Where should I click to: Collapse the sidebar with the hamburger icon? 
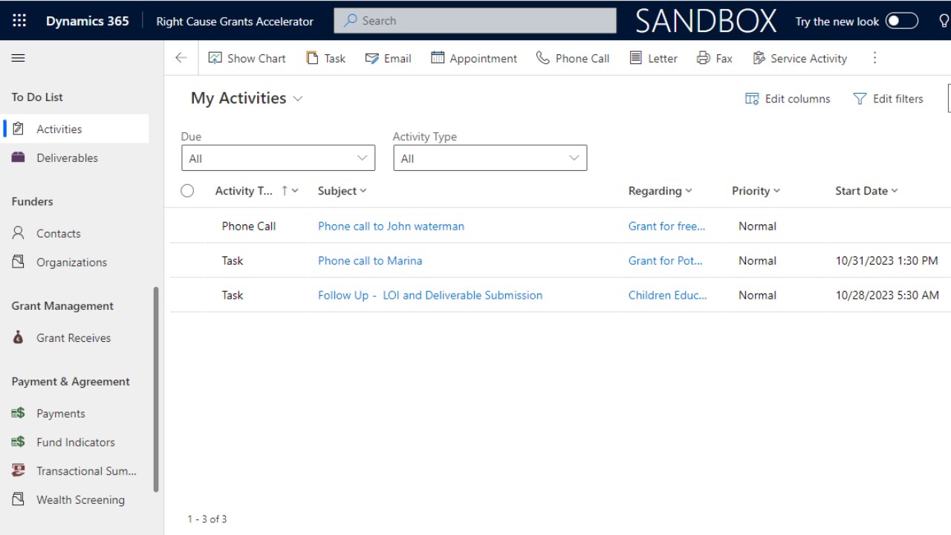point(19,58)
